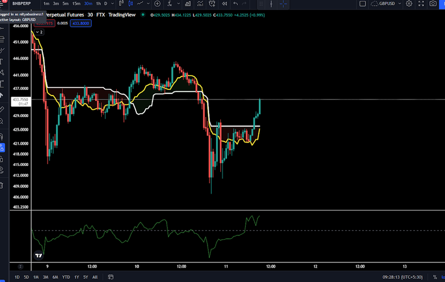
Task: Click the Compare or add symbol plus icon
Action: click(x=157, y=4)
